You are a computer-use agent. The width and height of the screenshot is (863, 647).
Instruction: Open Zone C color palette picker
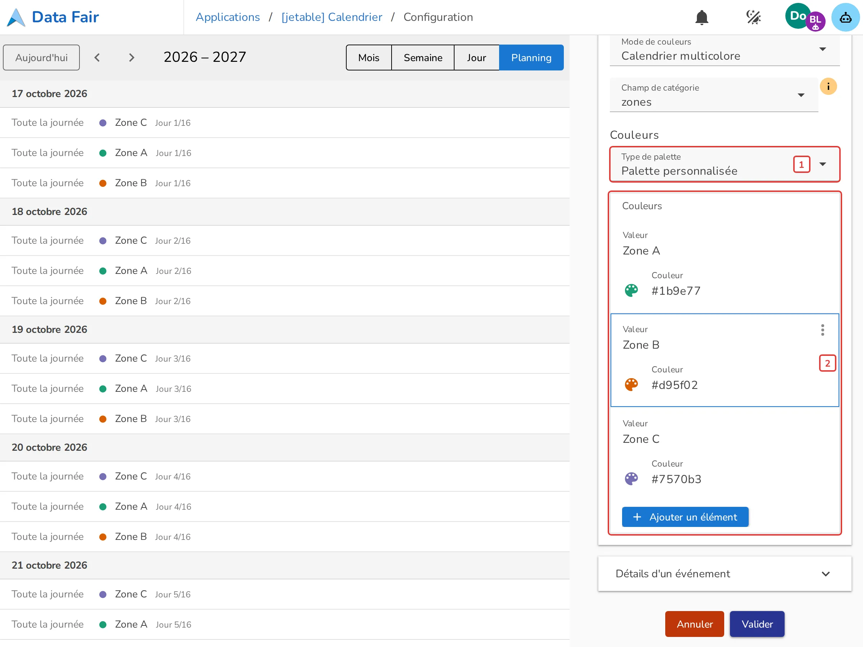point(631,479)
